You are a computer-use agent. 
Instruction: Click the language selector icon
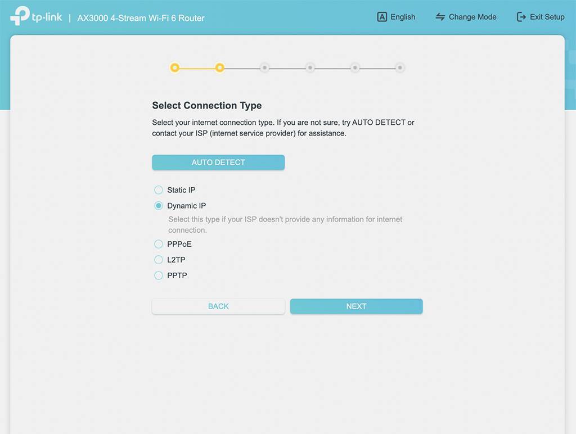point(382,17)
